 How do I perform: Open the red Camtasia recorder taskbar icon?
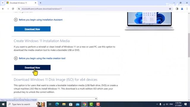pos(98,104)
